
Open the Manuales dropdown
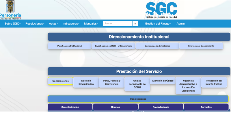click(91, 24)
